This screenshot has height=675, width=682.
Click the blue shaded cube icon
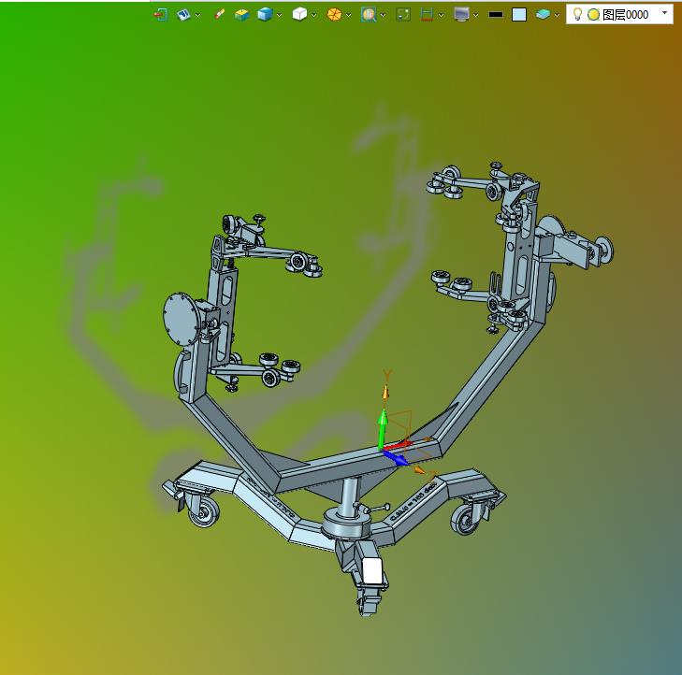click(x=265, y=14)
